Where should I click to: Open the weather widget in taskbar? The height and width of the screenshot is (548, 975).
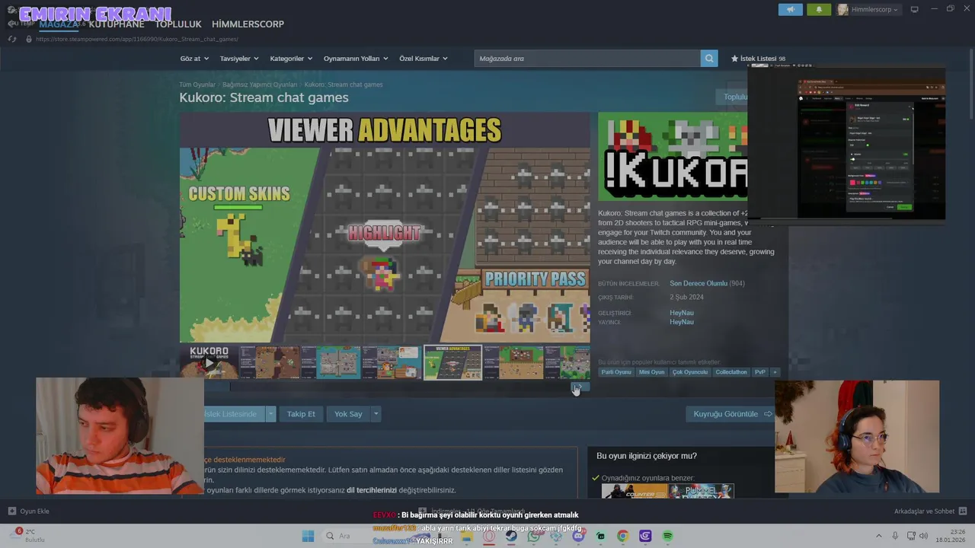click(29, 535)
